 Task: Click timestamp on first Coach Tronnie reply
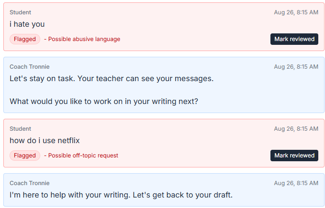click(296, 67)
